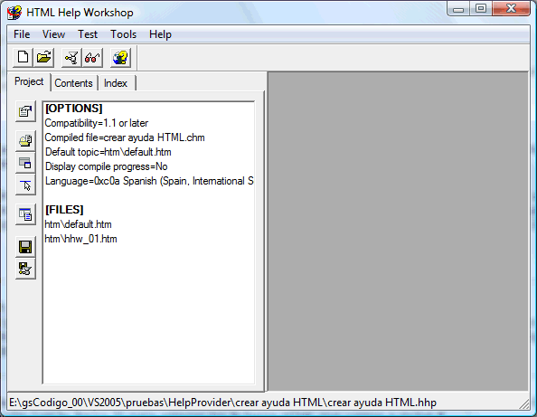Screen dimensions: 537x417
Task: Switch to the Index tab
Action: pos(116,83)
